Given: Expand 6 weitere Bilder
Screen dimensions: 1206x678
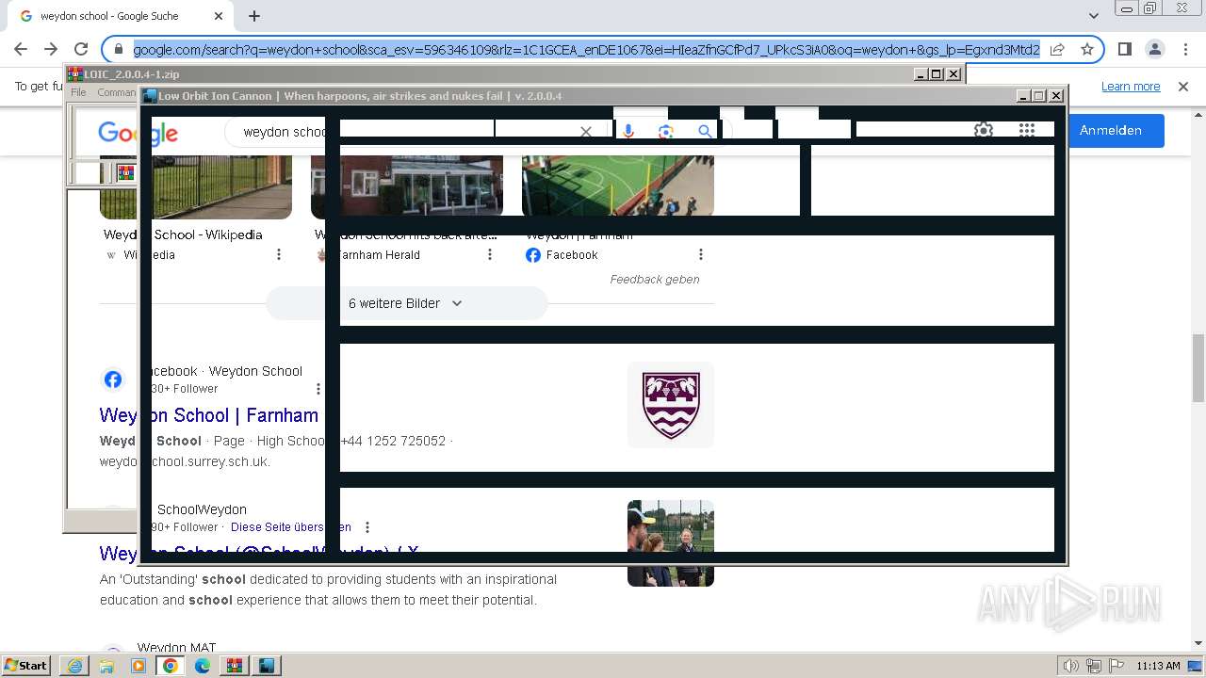Looking at the screenshot, I should pos(407,303).
